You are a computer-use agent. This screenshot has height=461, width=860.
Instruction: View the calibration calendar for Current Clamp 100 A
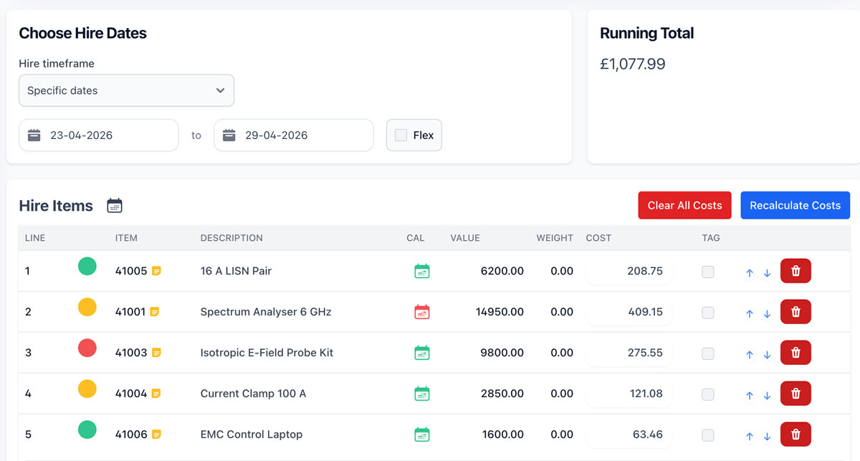pyautogui.click(x=422, y=394)
